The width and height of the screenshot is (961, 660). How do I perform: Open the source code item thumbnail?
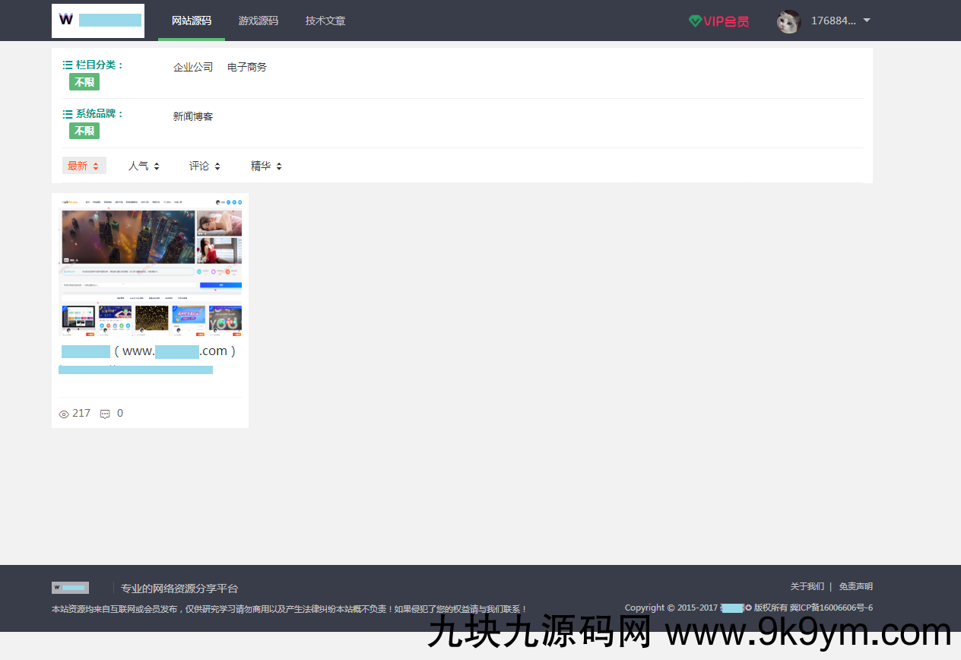coord(150,265)
